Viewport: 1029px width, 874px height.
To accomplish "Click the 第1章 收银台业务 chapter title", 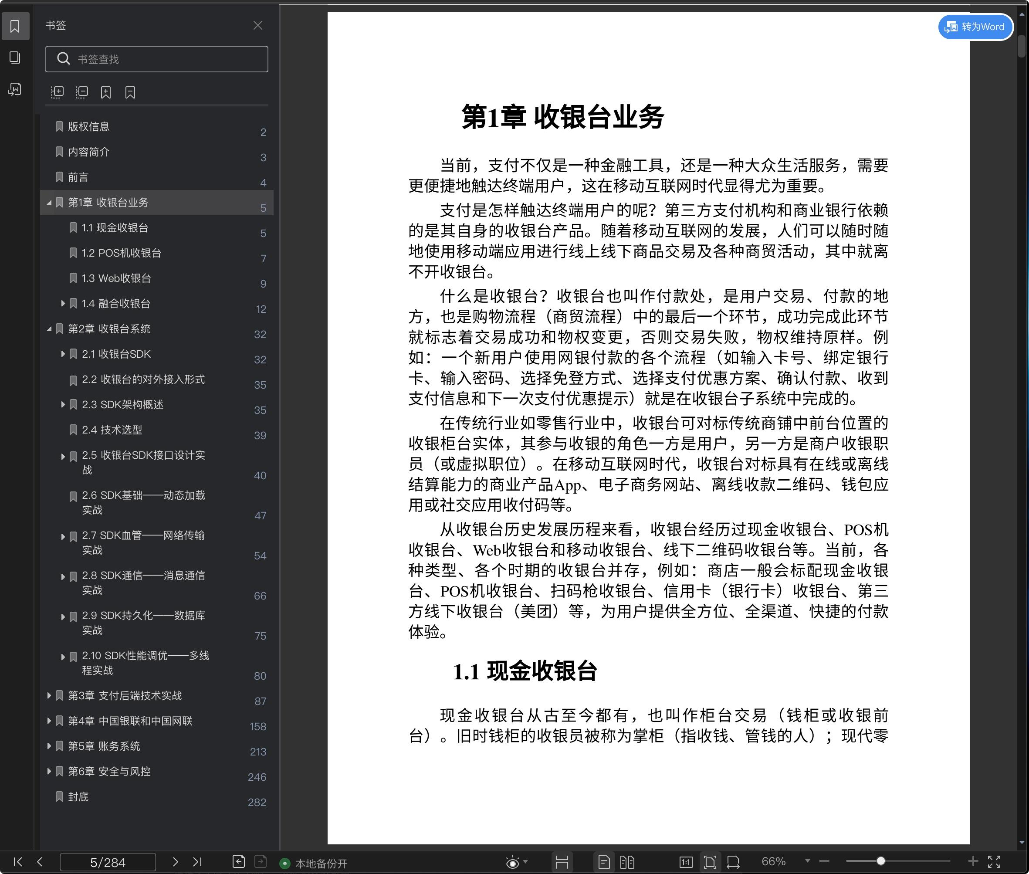I will 563,118.
